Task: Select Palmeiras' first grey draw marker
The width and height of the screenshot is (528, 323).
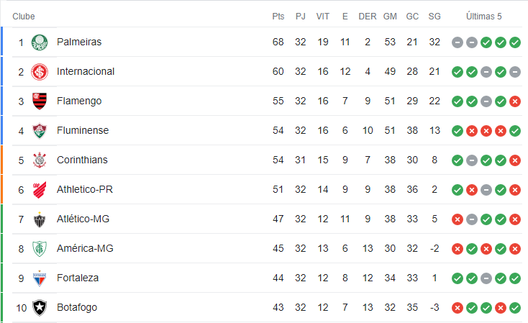Action: [x=458, y=42]
